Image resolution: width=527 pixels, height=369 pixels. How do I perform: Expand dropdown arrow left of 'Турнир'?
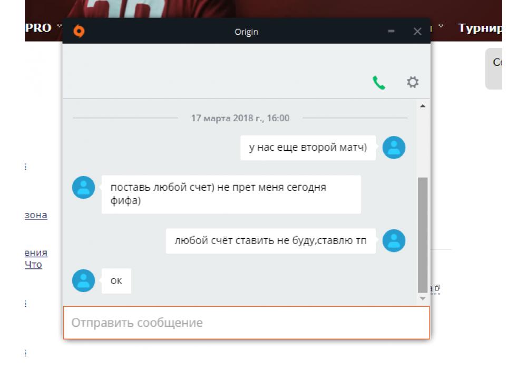(441, 26)
